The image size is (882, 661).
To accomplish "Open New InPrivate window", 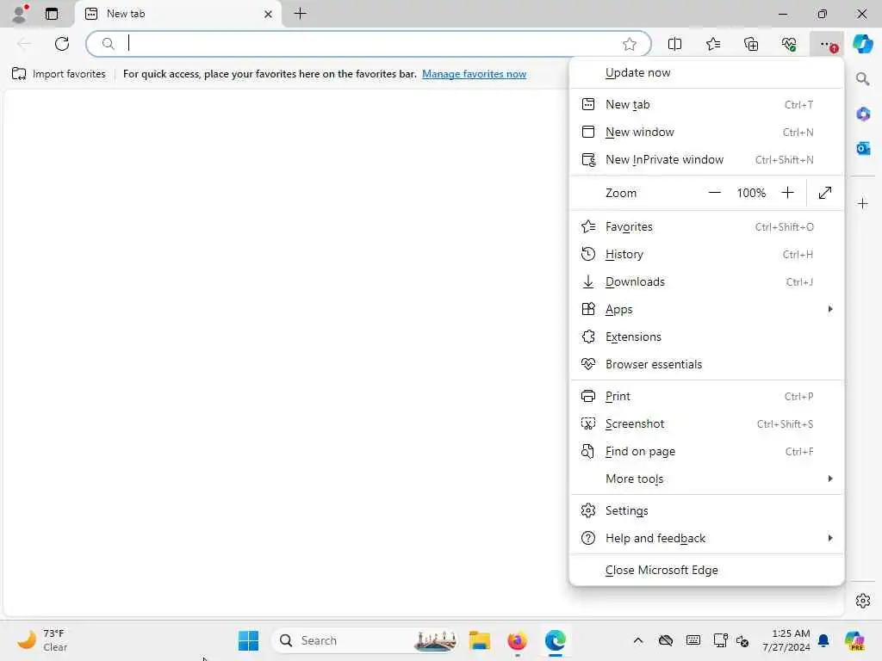I will pyautogui.click(x=706, y=159).
